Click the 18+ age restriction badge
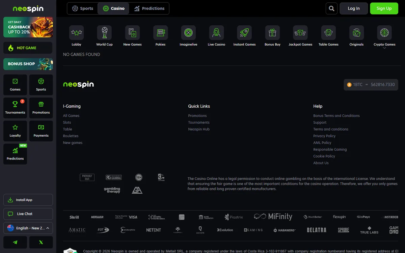405x253 pixels. (x=139, y=177)
